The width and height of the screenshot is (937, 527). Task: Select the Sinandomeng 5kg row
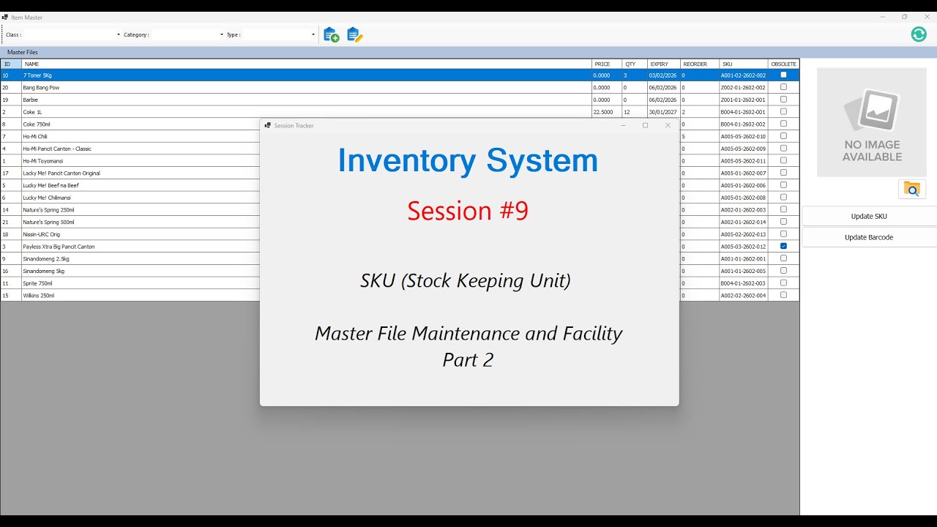click(x=130, y=271)
